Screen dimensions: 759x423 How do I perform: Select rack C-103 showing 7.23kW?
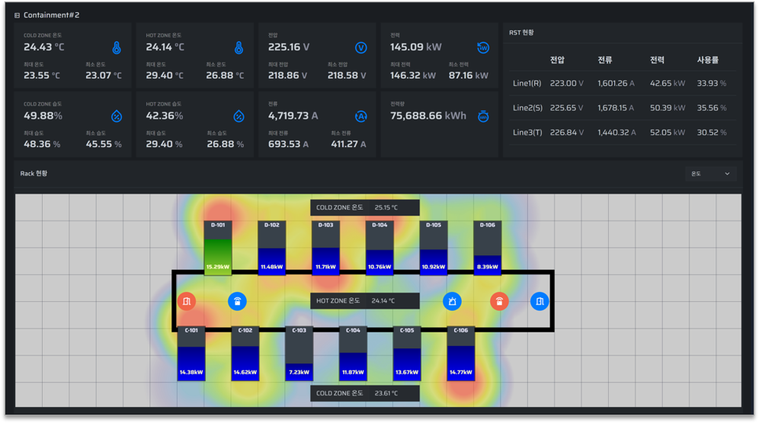click(x=299, y=353)
